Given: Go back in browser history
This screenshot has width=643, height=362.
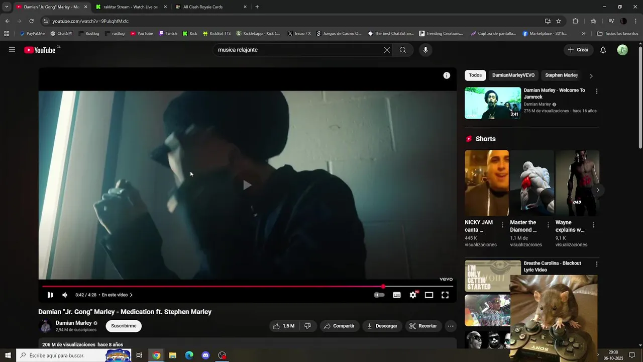Looking at the screenshot, I should (x=7, y=21).
